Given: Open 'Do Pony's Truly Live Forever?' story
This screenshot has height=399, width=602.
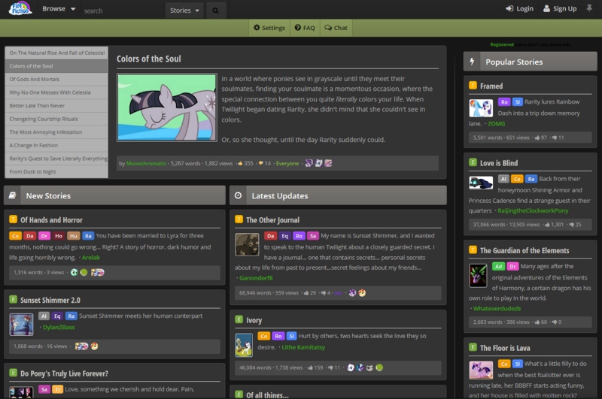Looking at the screenshot, I should (64, 373).
